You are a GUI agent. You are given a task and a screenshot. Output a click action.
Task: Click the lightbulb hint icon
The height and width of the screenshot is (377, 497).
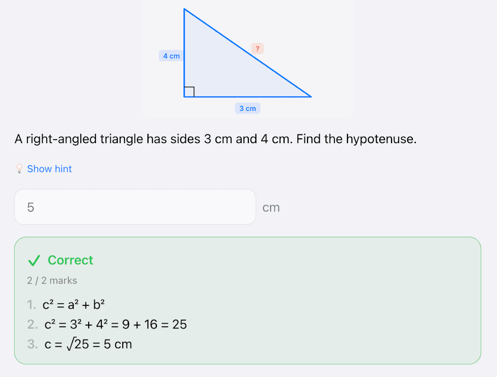(x=19, y=169)
